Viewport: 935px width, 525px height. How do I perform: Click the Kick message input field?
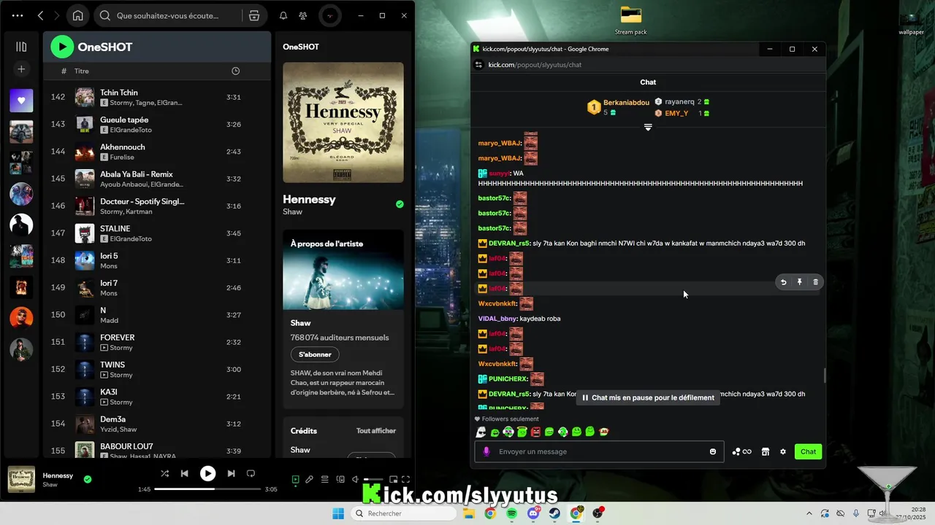tap(600, 451)
